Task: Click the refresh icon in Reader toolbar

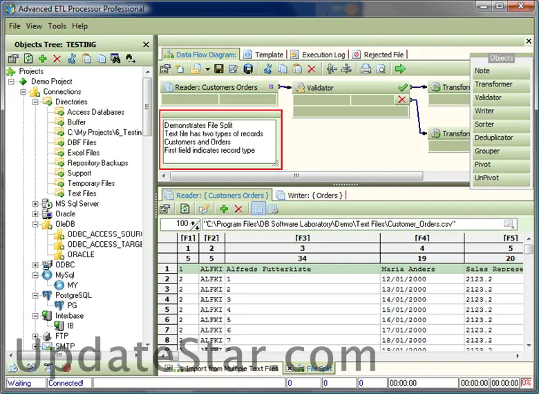Action: click(185, 208)
